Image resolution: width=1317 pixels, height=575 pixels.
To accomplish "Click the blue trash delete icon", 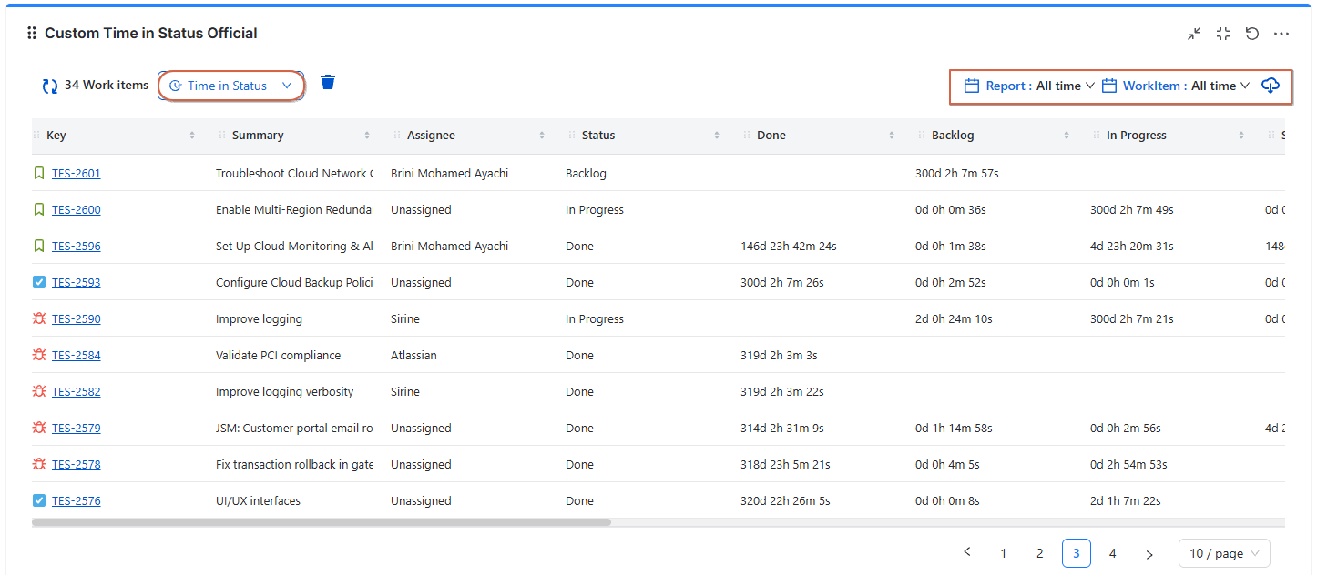I will click(x=328, y=82).
